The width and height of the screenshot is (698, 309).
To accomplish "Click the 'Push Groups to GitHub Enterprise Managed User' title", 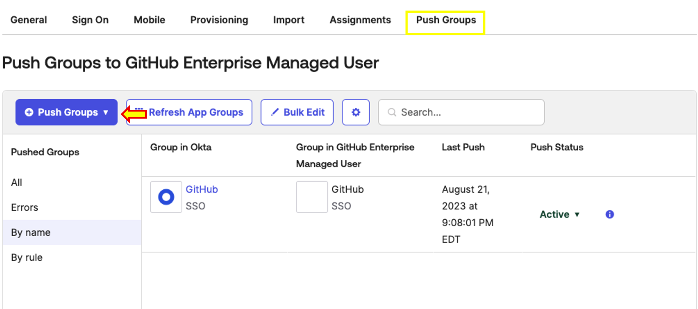I will coord(190,63).
